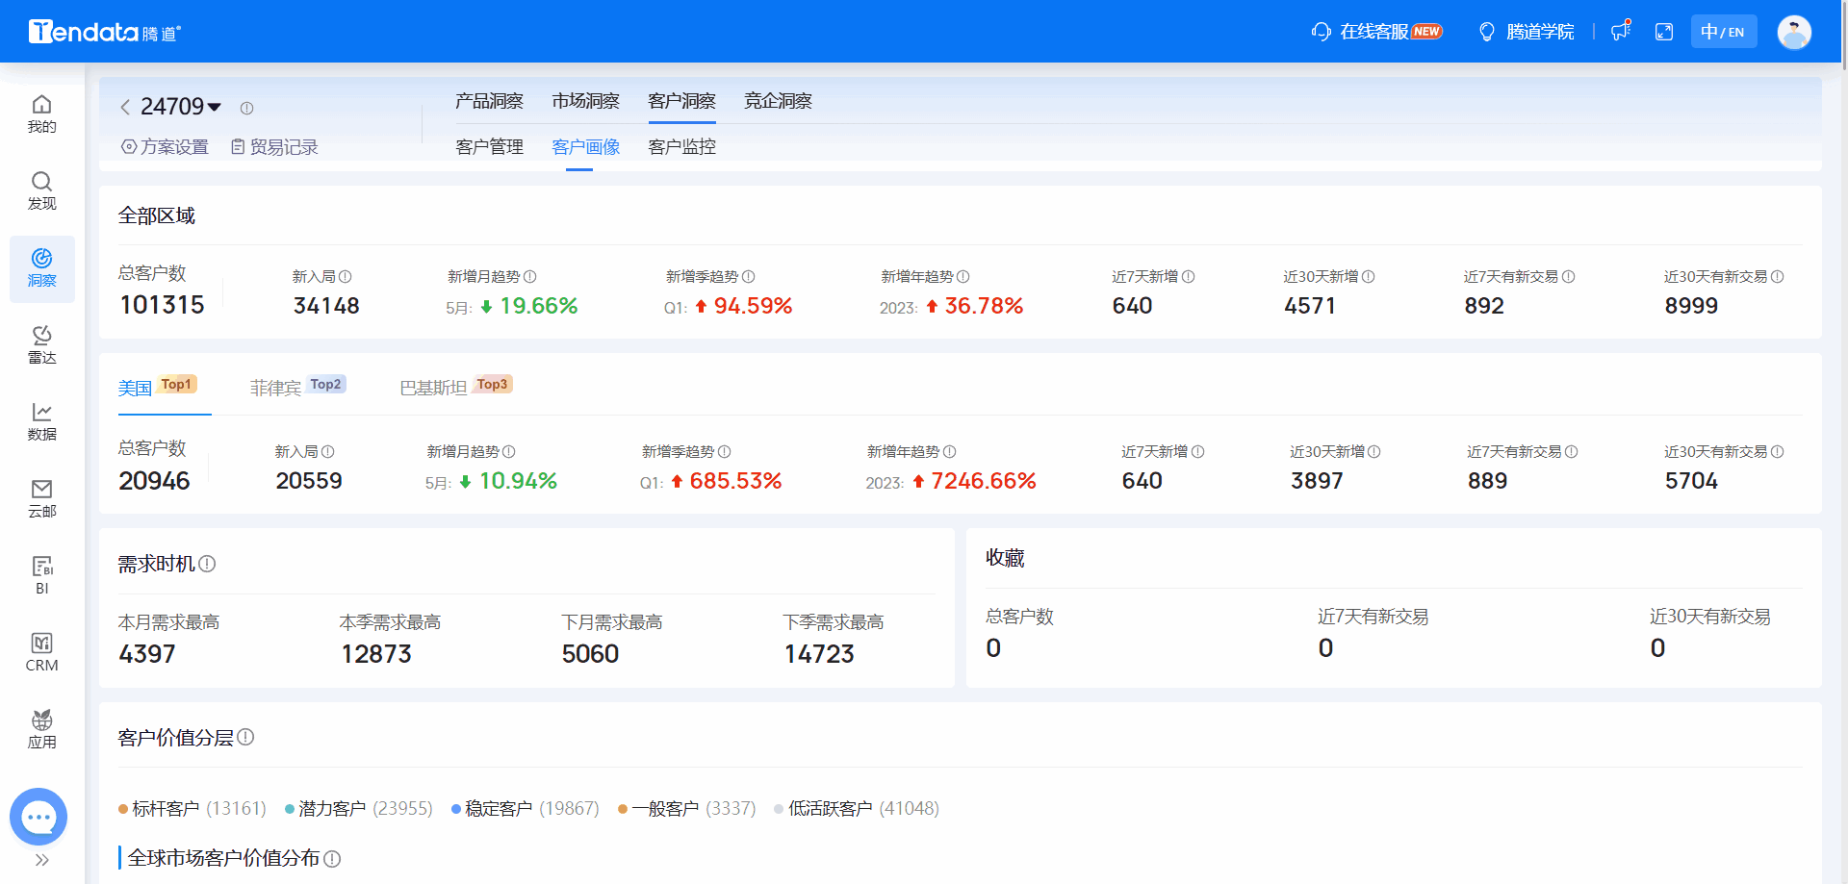Open 云邮 from the sidebar
The width and height of the screenshot is (1848, 884).
pos(41,496)
